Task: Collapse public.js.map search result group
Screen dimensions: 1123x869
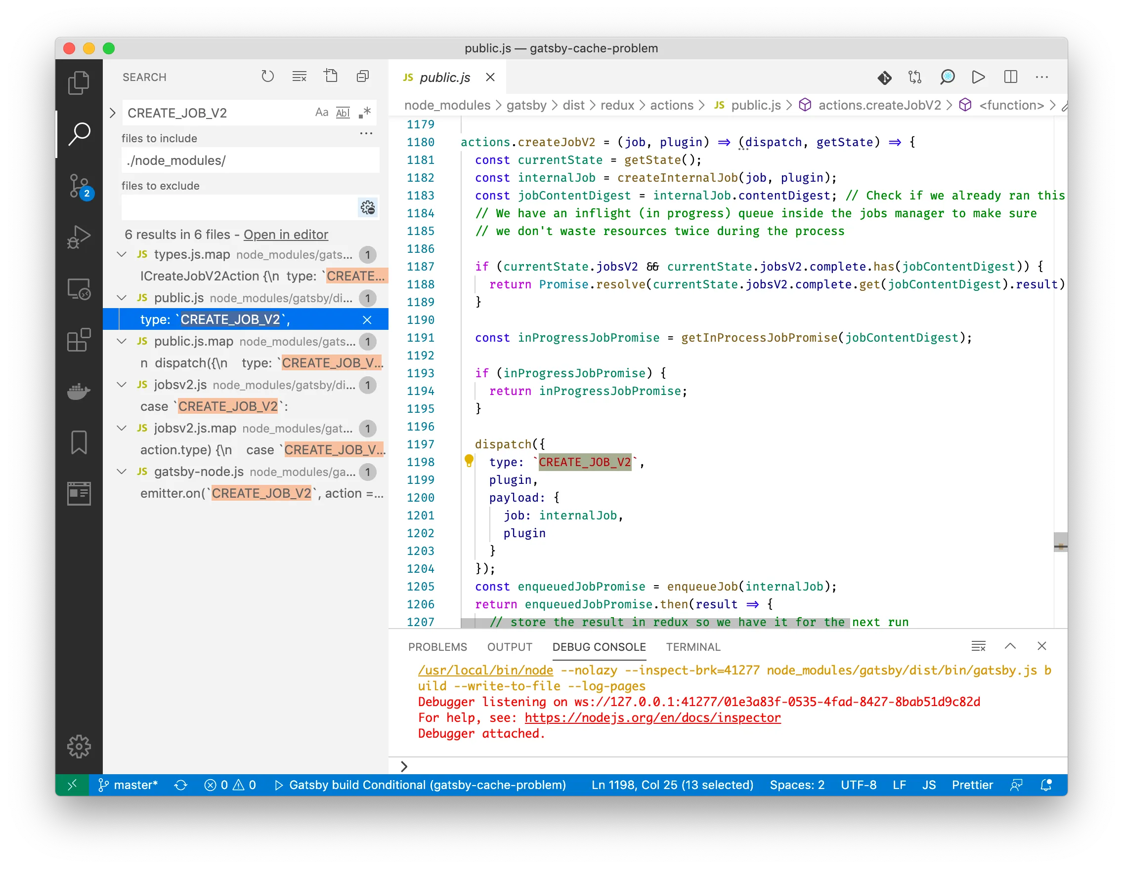Action: [122, 341]
